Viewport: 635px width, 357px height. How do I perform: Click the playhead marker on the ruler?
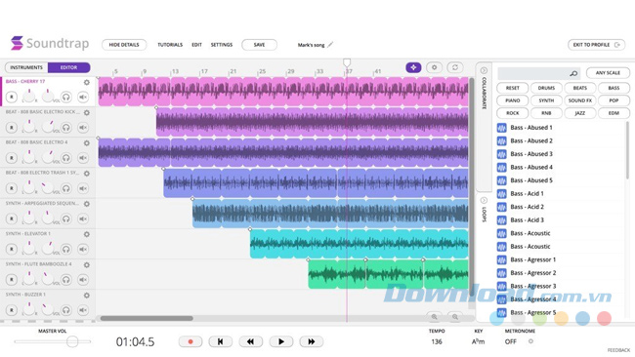[x=347, y=62]
